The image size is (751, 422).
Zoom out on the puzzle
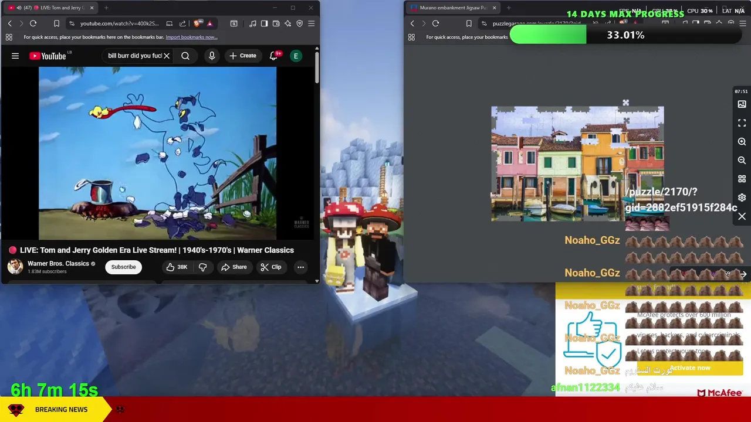(742, 161)
